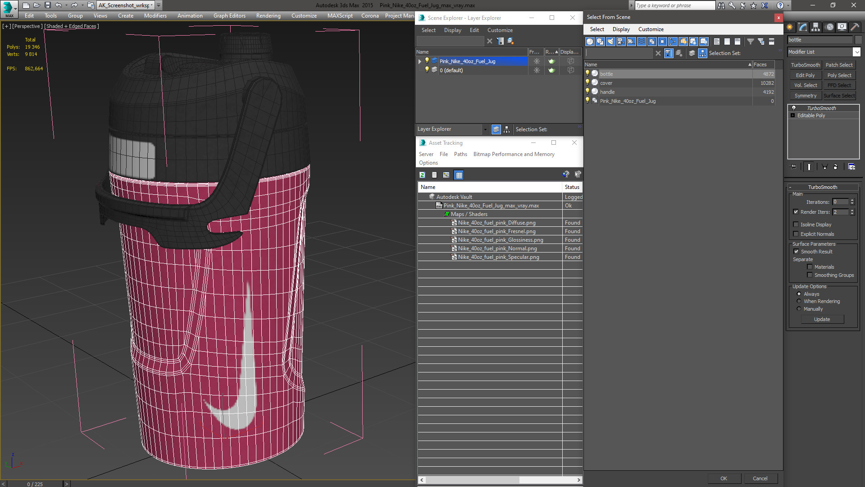Toggle Display Geometry filter in Select From Scene
Screen dimensions: 865x487
[590, 41]
